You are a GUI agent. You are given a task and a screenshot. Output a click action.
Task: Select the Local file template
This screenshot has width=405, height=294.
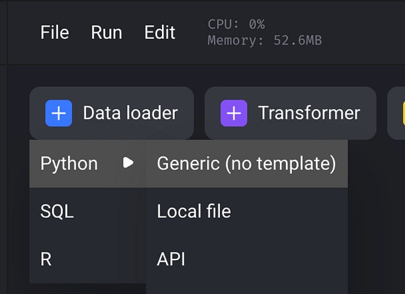click(246, 211)
